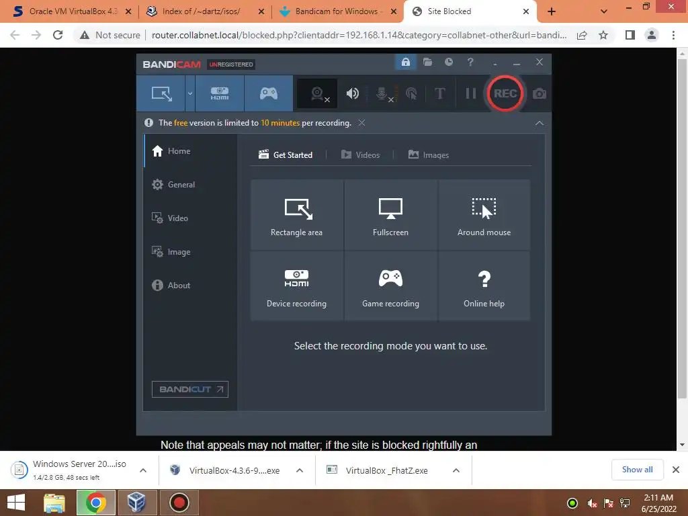Bookmark this page with star icon
The image size is (688, 516).
click(x=603, y=35)
